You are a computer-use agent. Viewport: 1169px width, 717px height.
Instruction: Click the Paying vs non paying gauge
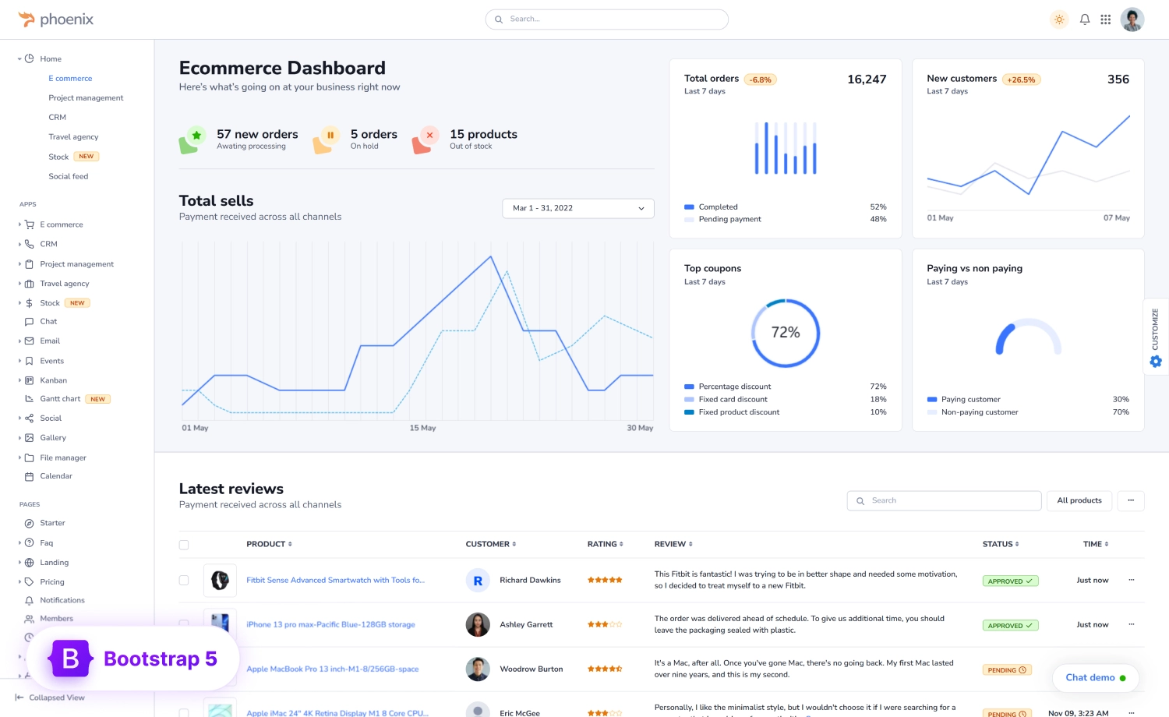(x=1029, y=337)
